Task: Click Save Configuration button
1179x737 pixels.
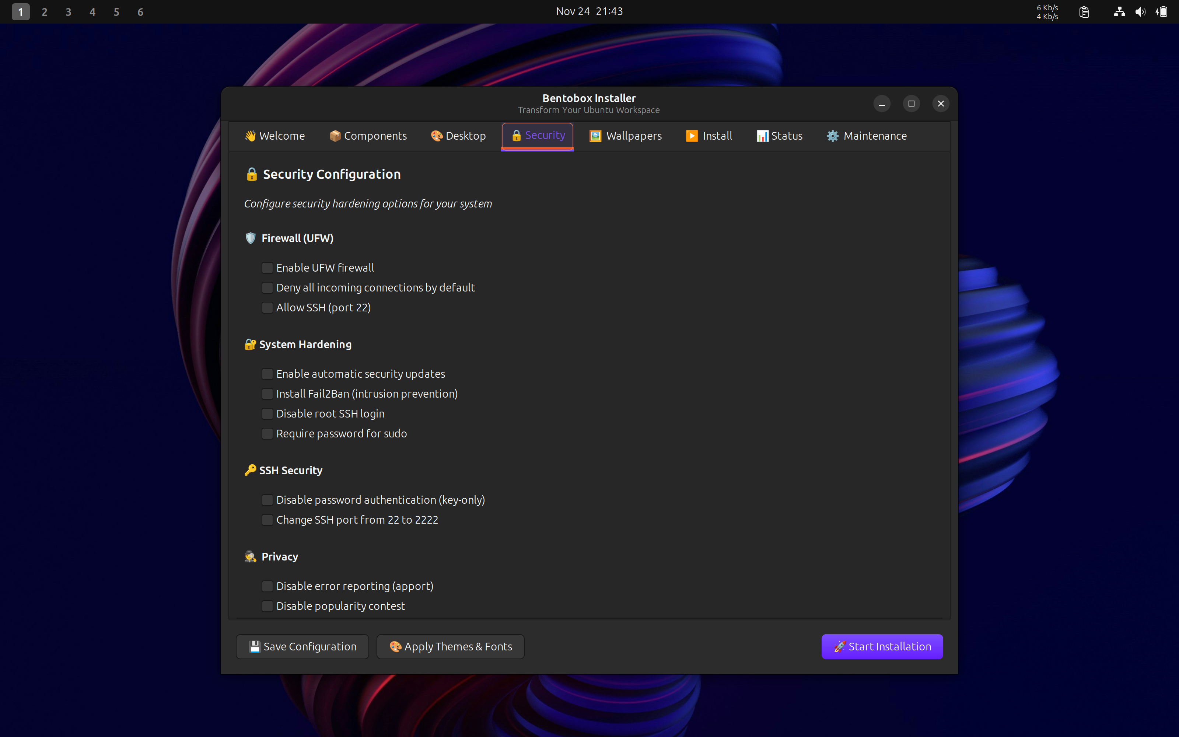Action: [x=302, y=646]
